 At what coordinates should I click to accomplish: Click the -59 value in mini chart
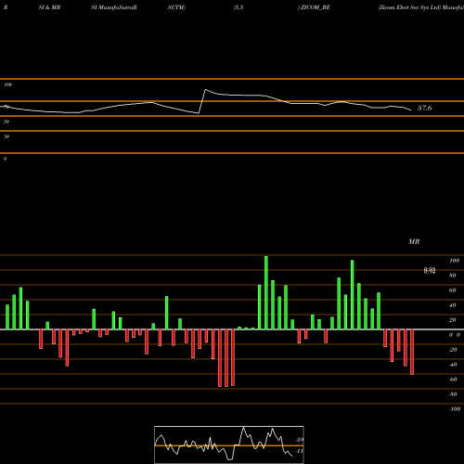[299, 440]
